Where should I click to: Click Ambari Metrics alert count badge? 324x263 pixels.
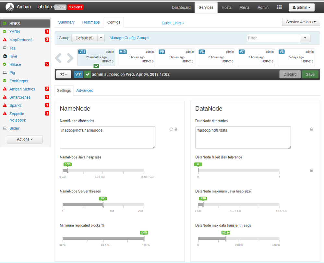coord(47,89)
